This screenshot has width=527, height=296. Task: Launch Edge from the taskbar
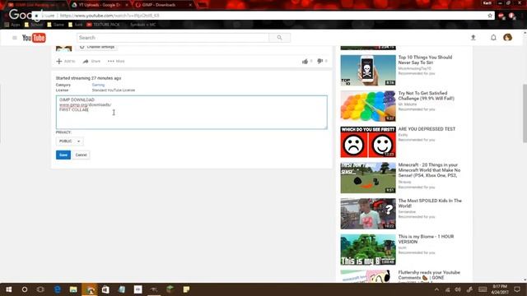tap(58, 289)
